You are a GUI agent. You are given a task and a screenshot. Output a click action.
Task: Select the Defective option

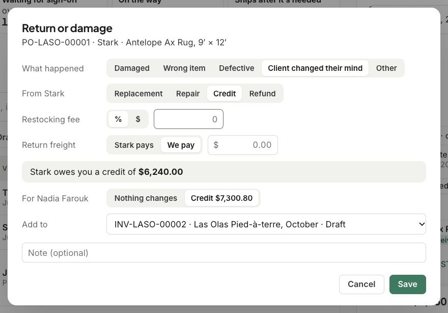pyautogui.click(x=236, y=68)
